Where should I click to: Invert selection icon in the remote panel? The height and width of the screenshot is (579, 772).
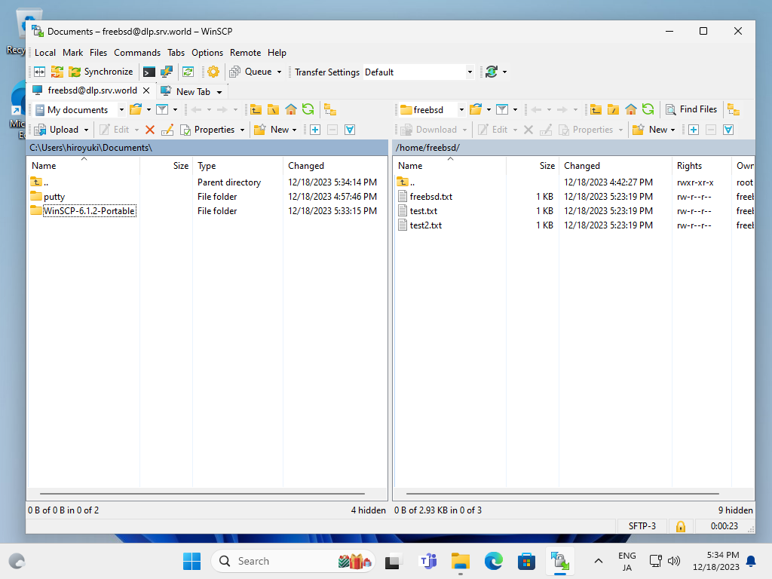click(728, 130)
